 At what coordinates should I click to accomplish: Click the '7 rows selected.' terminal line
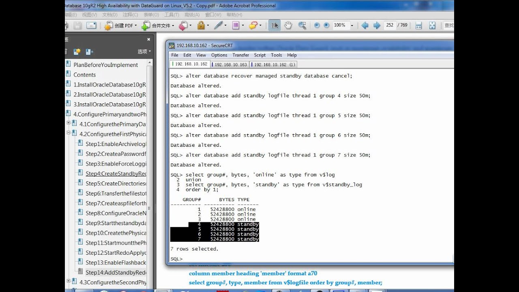tap(194, 249)
